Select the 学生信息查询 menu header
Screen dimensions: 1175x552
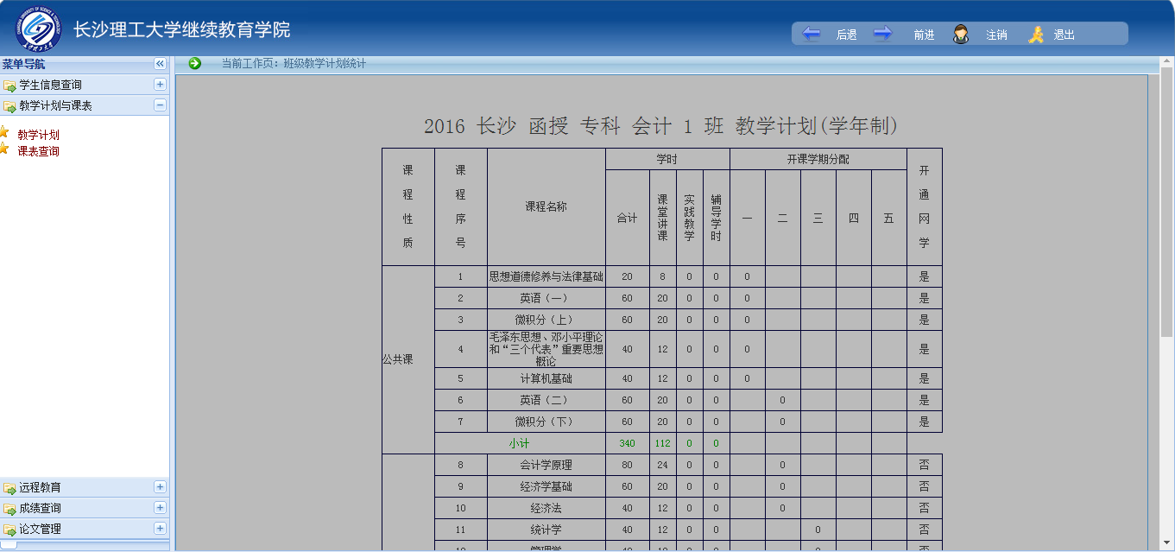(x=50, y=85)
